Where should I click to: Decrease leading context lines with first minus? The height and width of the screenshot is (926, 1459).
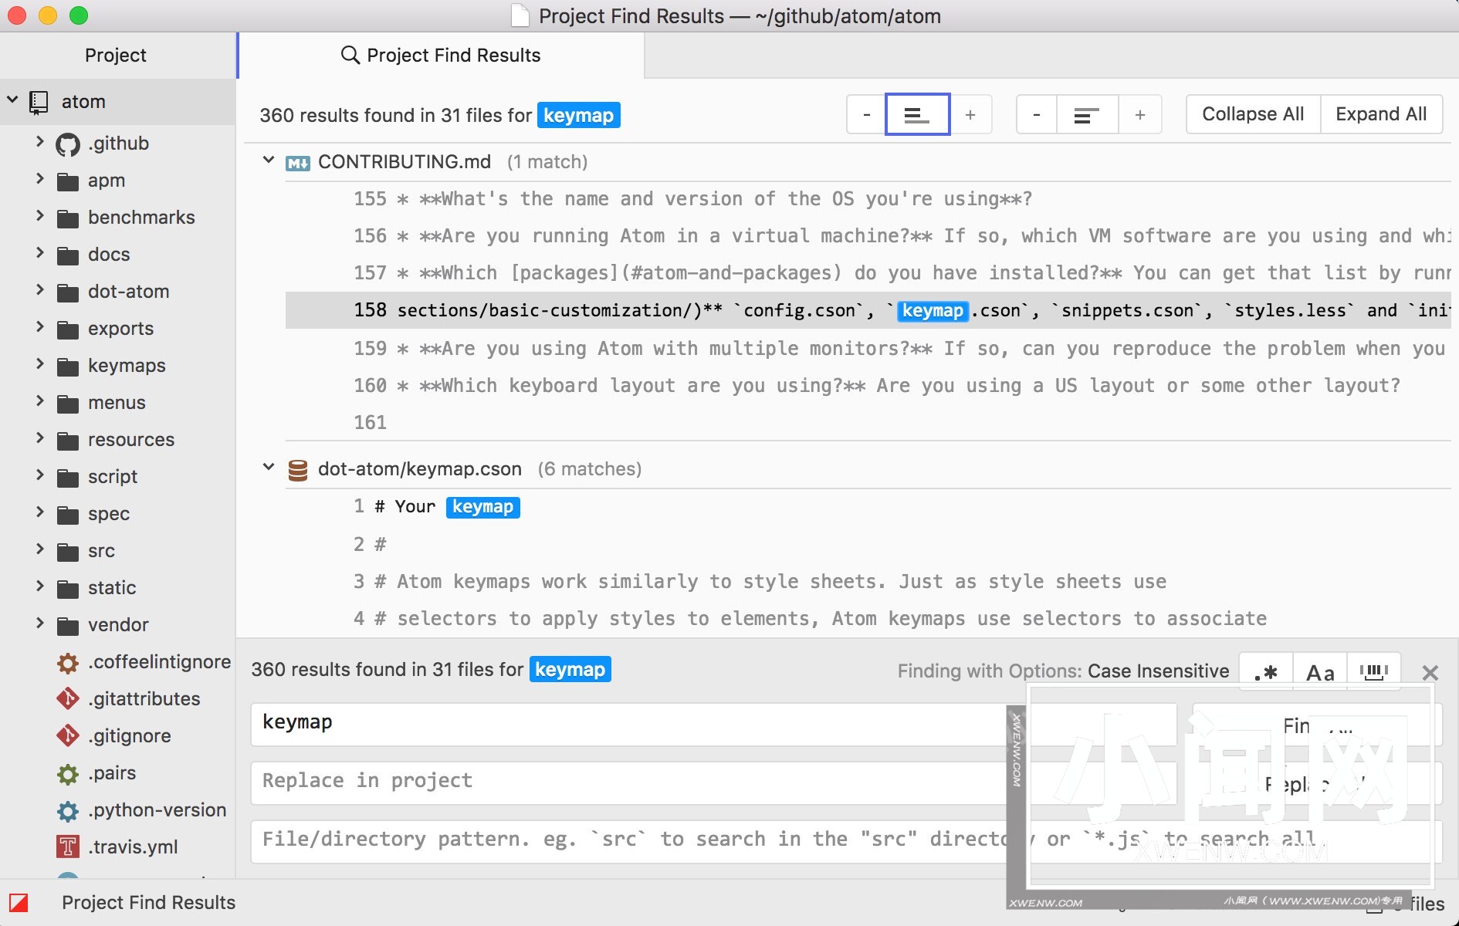point(866,115)
